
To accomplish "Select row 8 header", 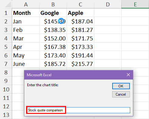I will pos(6,72).
